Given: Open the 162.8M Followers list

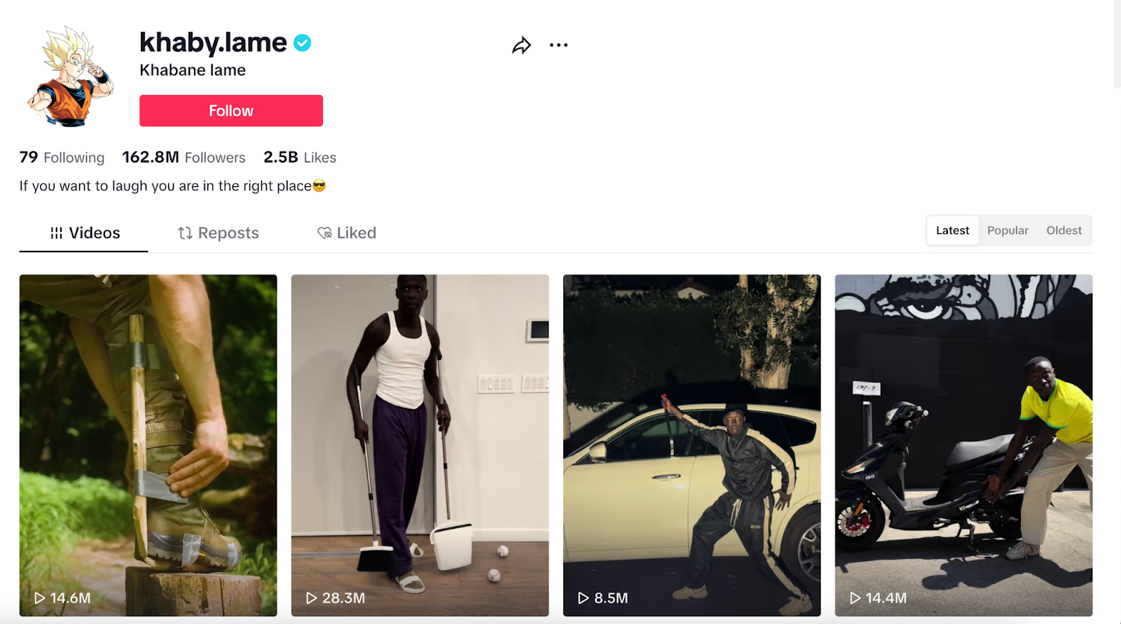Looking at the screenshot, I should (184, 158).
